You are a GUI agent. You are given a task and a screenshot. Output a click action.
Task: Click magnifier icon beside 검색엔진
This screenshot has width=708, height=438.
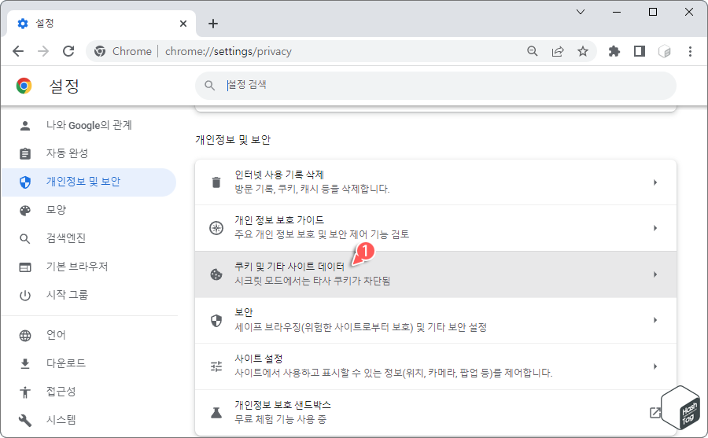pos(25,239)
